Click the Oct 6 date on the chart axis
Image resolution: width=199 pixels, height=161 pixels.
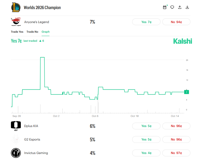point(95,116)
